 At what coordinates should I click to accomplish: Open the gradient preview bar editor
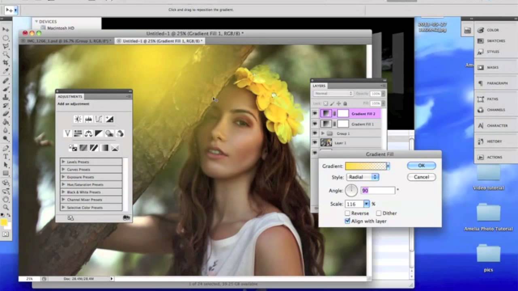(x=366, y=166)
